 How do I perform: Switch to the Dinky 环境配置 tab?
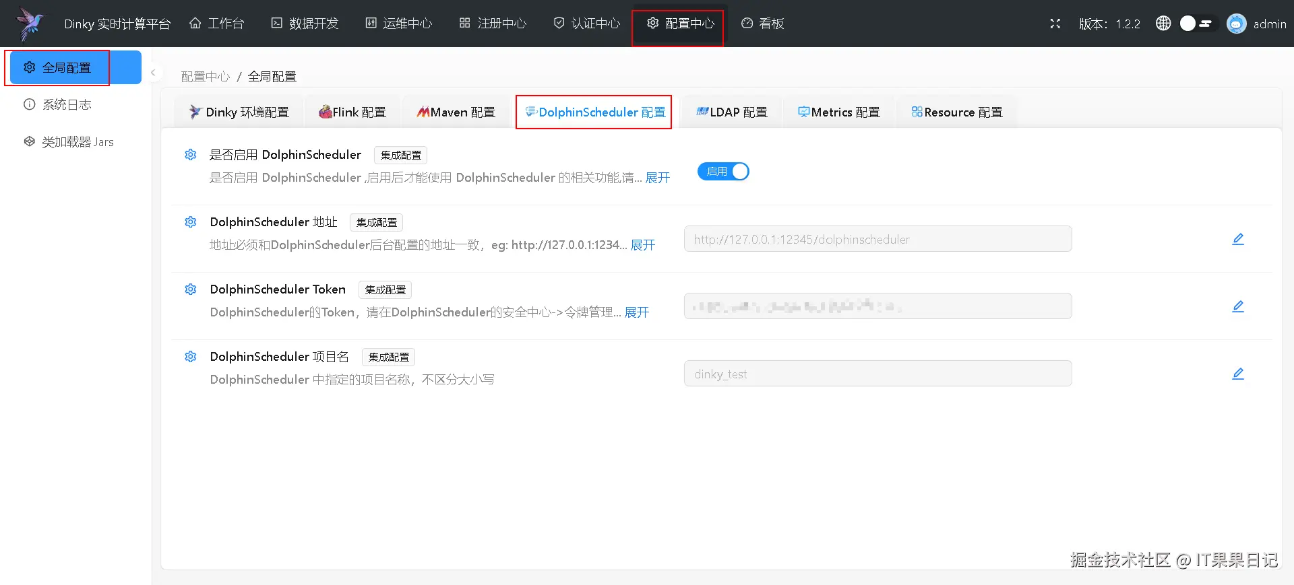click(x=239, y=112)
